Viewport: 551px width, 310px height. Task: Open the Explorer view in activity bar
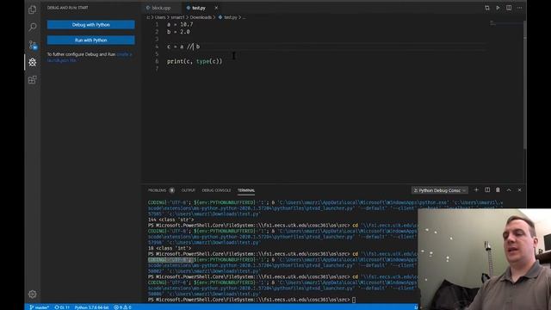tap(33, 9)
